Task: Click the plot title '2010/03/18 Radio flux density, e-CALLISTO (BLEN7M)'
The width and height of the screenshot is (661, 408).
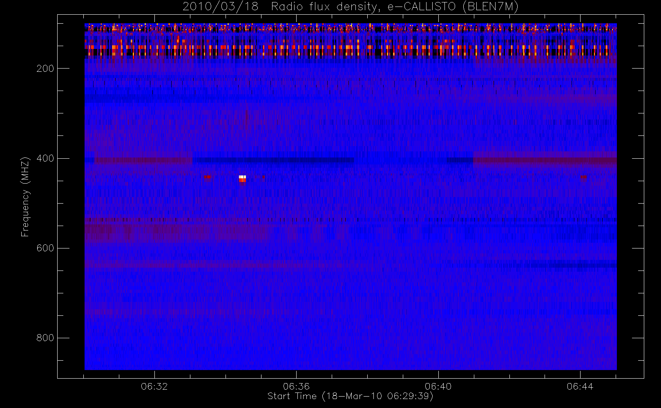Action: pos(351,7)
